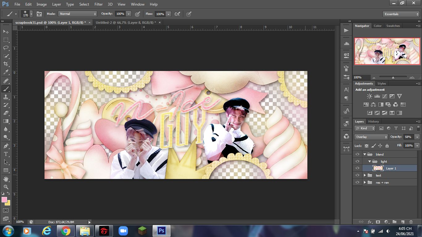Select the Crop tool

6,64
